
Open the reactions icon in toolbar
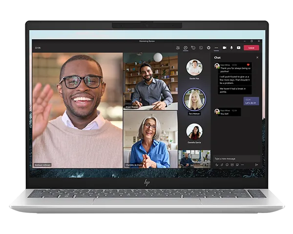(x=193, y=48)
